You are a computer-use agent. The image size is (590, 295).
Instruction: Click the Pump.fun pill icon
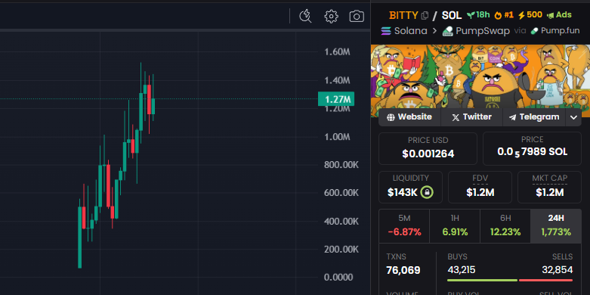[x=534, y=31]
